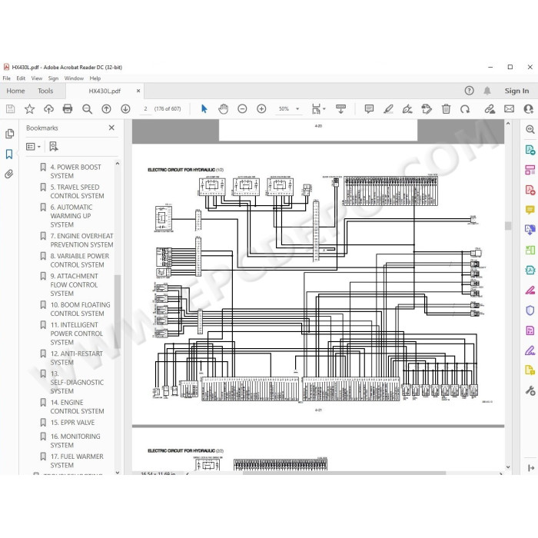Zoom out with minus icon
538x538 pixels.
[242, 109]
